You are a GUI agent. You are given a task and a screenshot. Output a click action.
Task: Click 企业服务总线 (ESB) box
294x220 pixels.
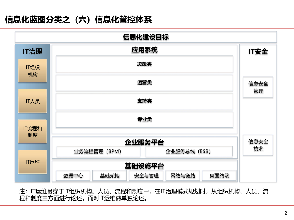pos(189,151)
